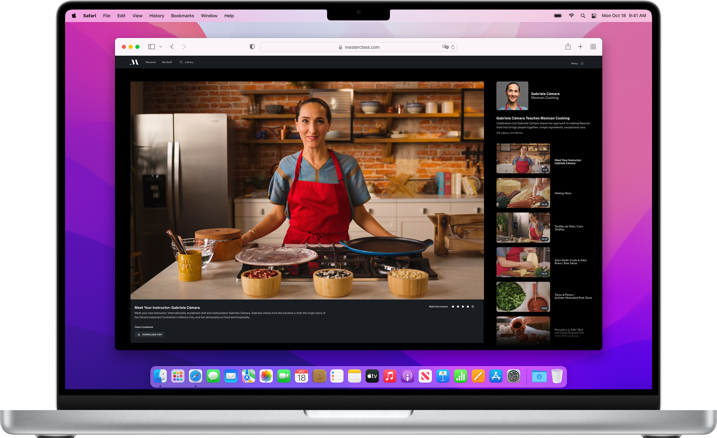Viewport: 717px width, 438px height.
Task: Rate this lesson three stars
Action: [463, 307]
